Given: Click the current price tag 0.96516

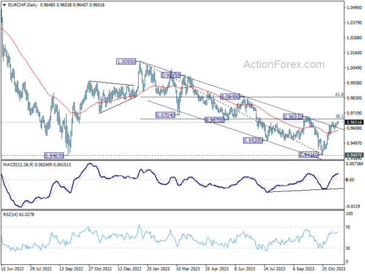Looking at the screenshot, I should (x=354, y=122).
